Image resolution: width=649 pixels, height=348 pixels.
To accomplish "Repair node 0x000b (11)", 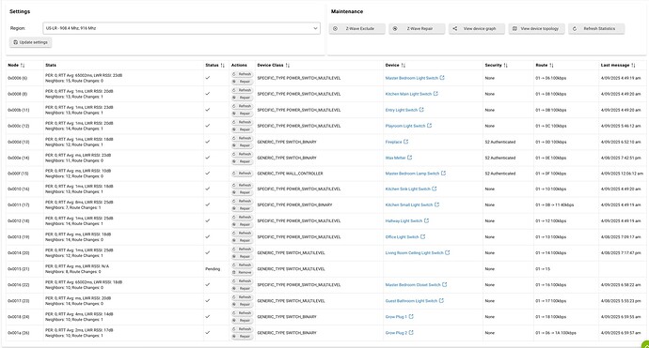I will [242, 113].
